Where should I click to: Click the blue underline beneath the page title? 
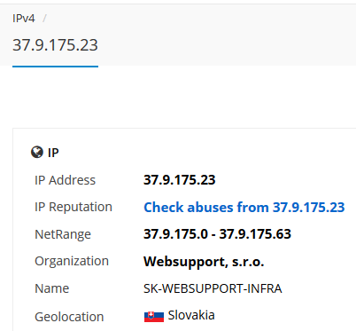click(55, 67)
